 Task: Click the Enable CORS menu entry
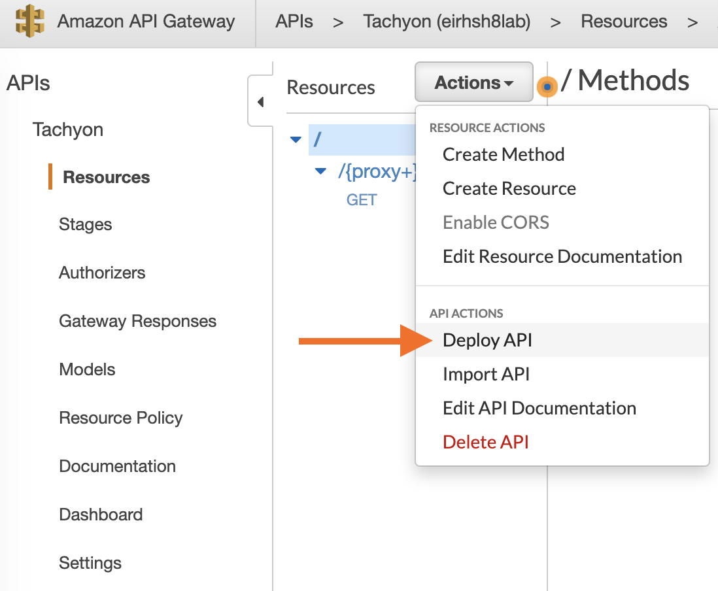(x=496, y=222)
